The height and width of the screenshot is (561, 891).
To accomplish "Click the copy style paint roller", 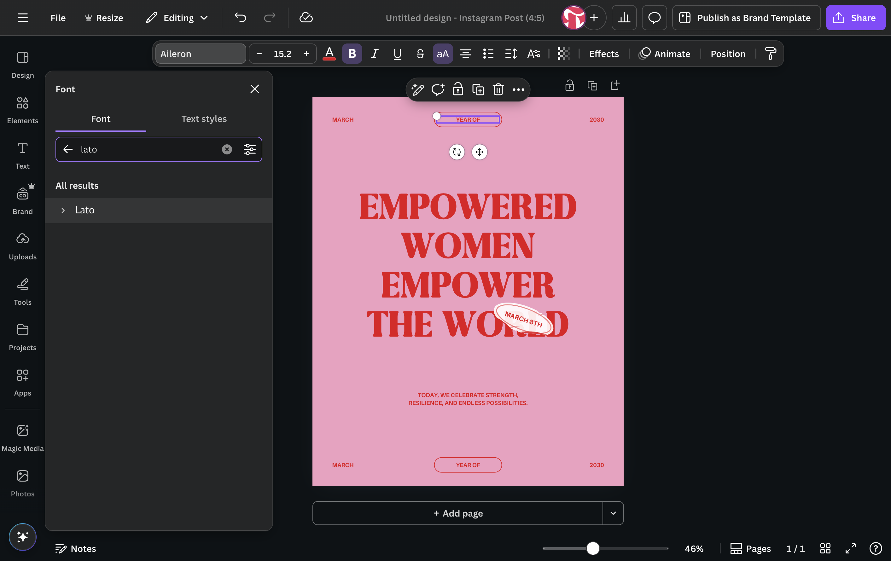I will click(770, 54).
